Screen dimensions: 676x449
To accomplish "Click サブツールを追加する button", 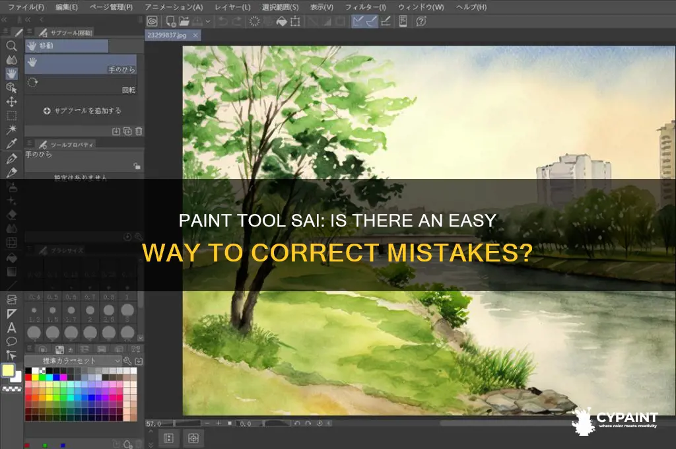I will (83, 111).
